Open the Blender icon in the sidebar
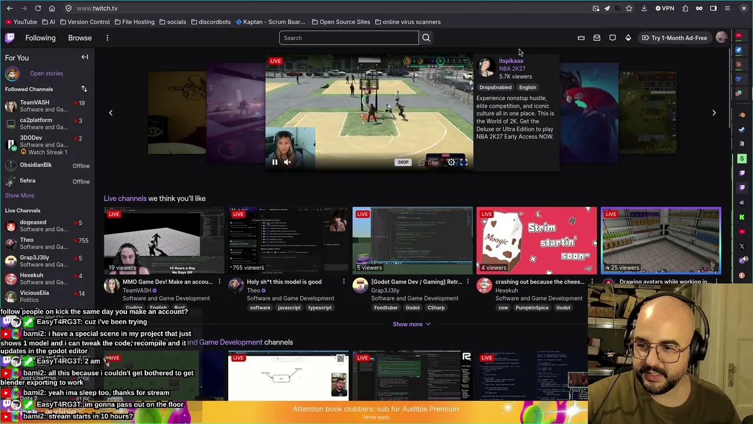The width and height of the screenshot is (753, 424). click(x=742, y=115)
